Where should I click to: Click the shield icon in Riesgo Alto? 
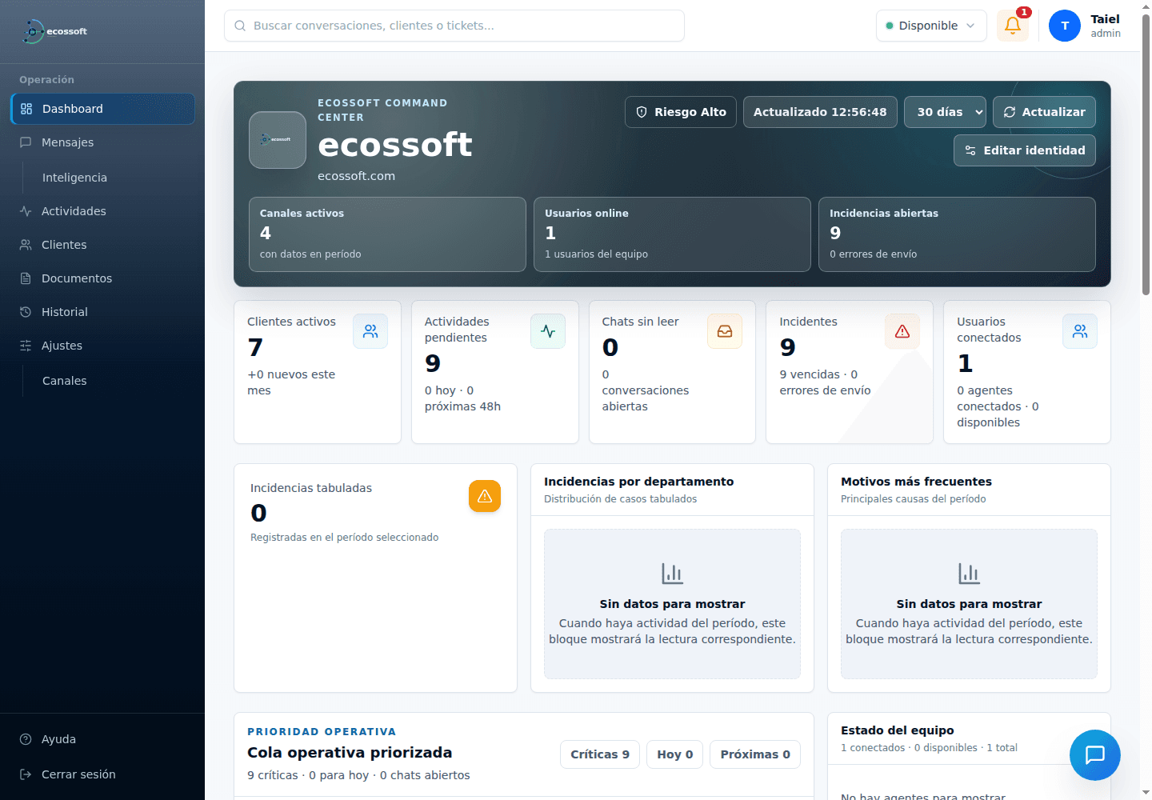642,112
